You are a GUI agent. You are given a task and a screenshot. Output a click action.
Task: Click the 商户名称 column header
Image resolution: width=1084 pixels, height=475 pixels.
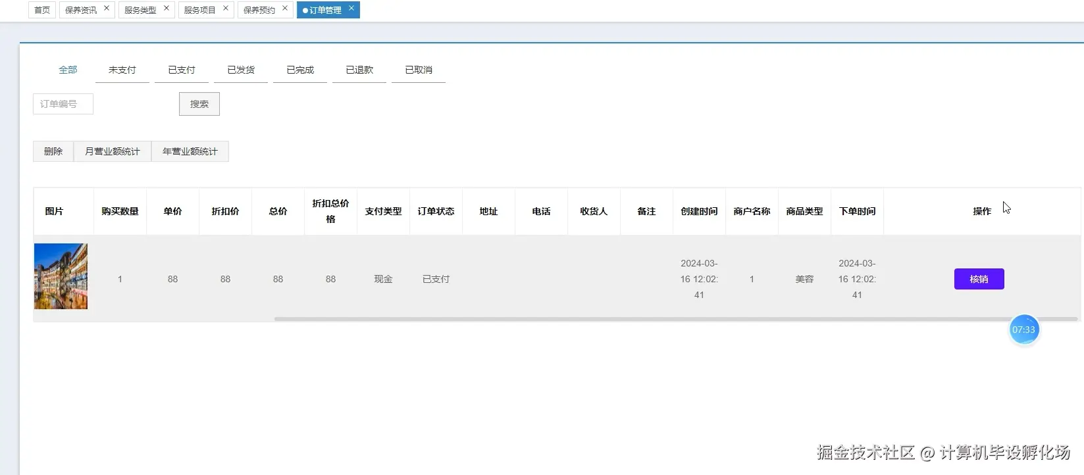[x=752, y=211]
